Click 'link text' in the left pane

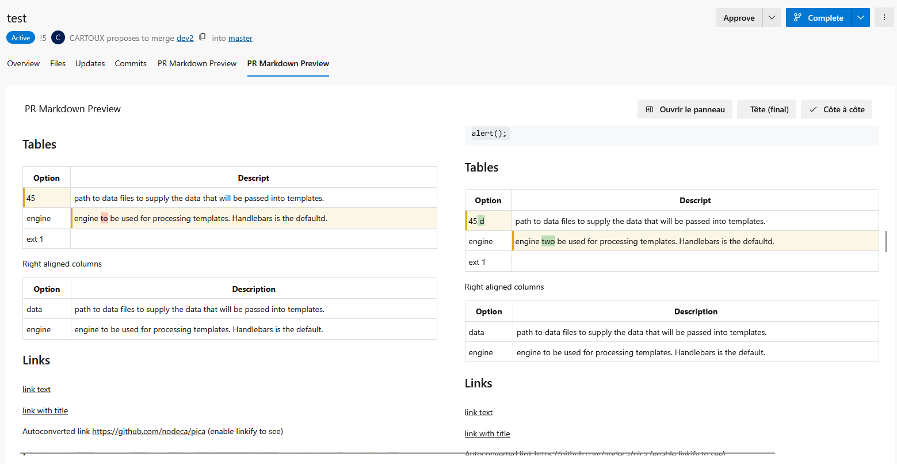click(36, 389)
